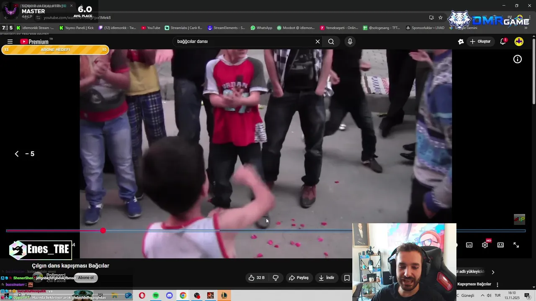Like the video showing 32 B
This screenshot has width=536, height=301.
pos(256,278)
